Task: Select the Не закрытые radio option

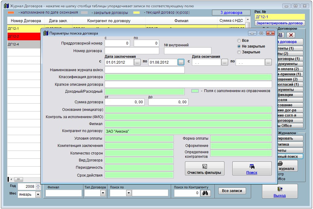Action: click(x=239, y=46)
